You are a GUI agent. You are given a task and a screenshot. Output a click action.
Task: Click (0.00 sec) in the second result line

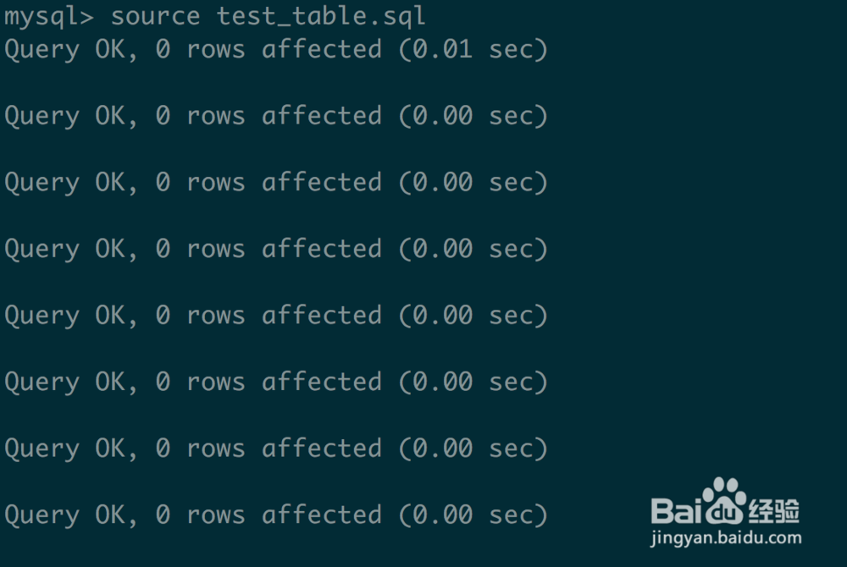tap(473, 116)
